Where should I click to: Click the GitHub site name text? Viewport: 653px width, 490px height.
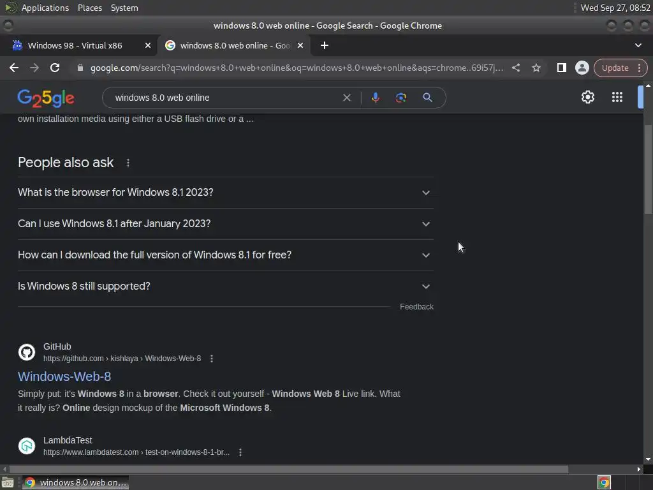click(x=57, y=346)
